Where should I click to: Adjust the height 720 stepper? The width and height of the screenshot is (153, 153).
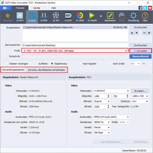click(127, 96)
